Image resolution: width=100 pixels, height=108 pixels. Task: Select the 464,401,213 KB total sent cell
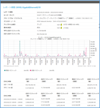click(x=92, y=85)
